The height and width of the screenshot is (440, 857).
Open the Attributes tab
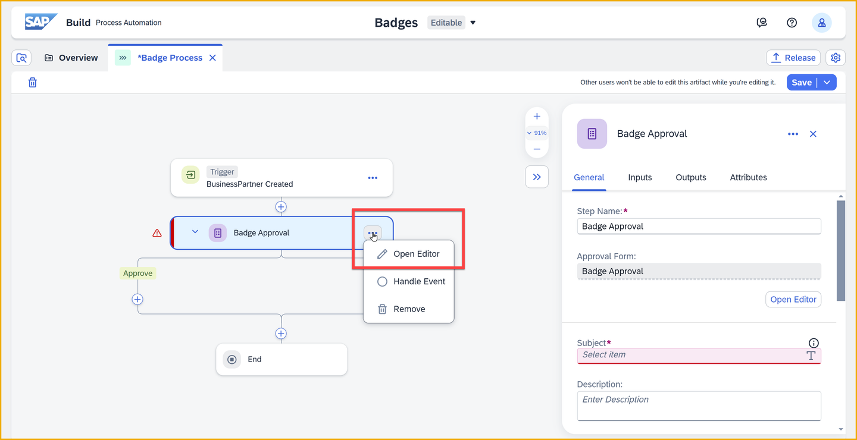(748, 177)
